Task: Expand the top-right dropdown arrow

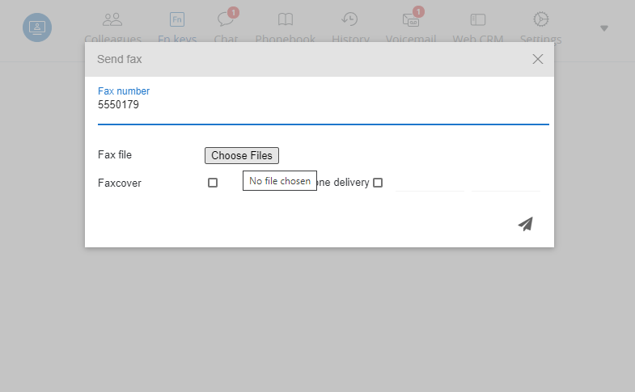Action: pyautogui.click(x=604, y=28)
